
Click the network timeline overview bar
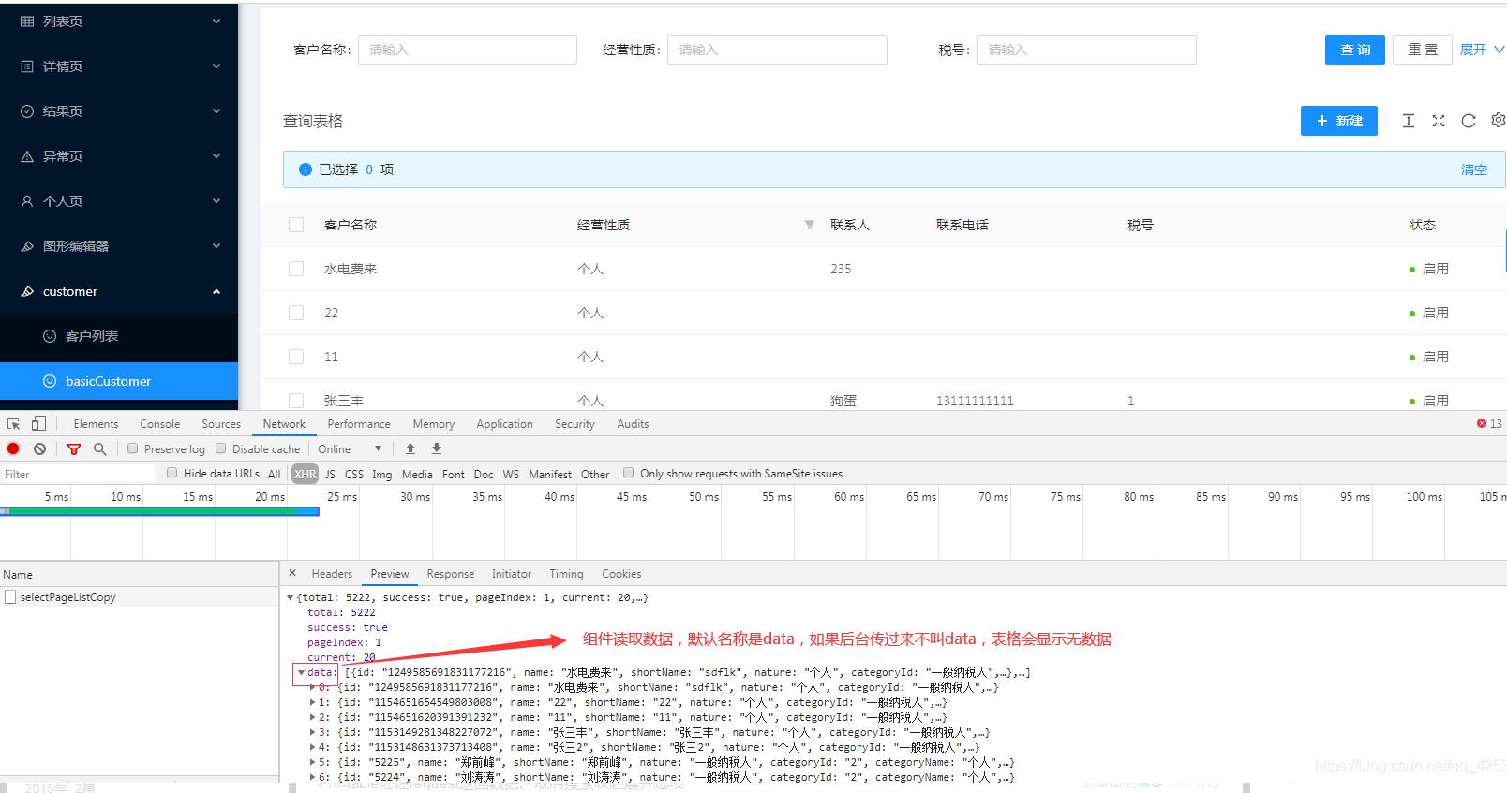pos(159,511)
